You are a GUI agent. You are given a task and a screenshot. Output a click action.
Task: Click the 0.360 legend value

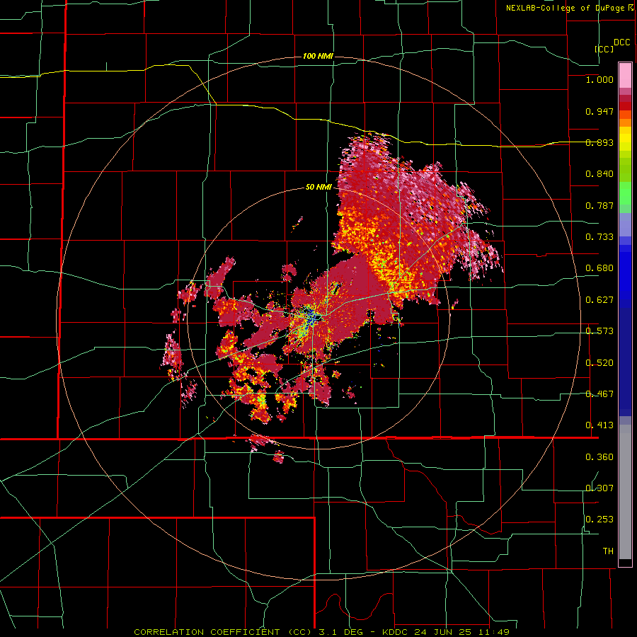pyautogui.click(x=599, y=457)
